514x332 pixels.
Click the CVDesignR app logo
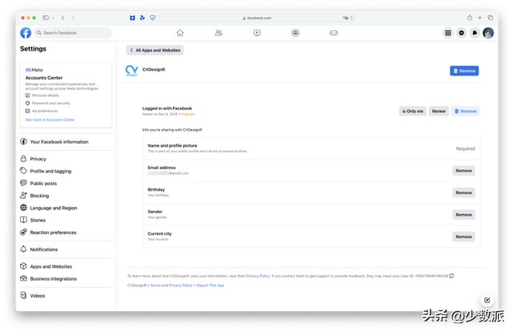(132, 71)
